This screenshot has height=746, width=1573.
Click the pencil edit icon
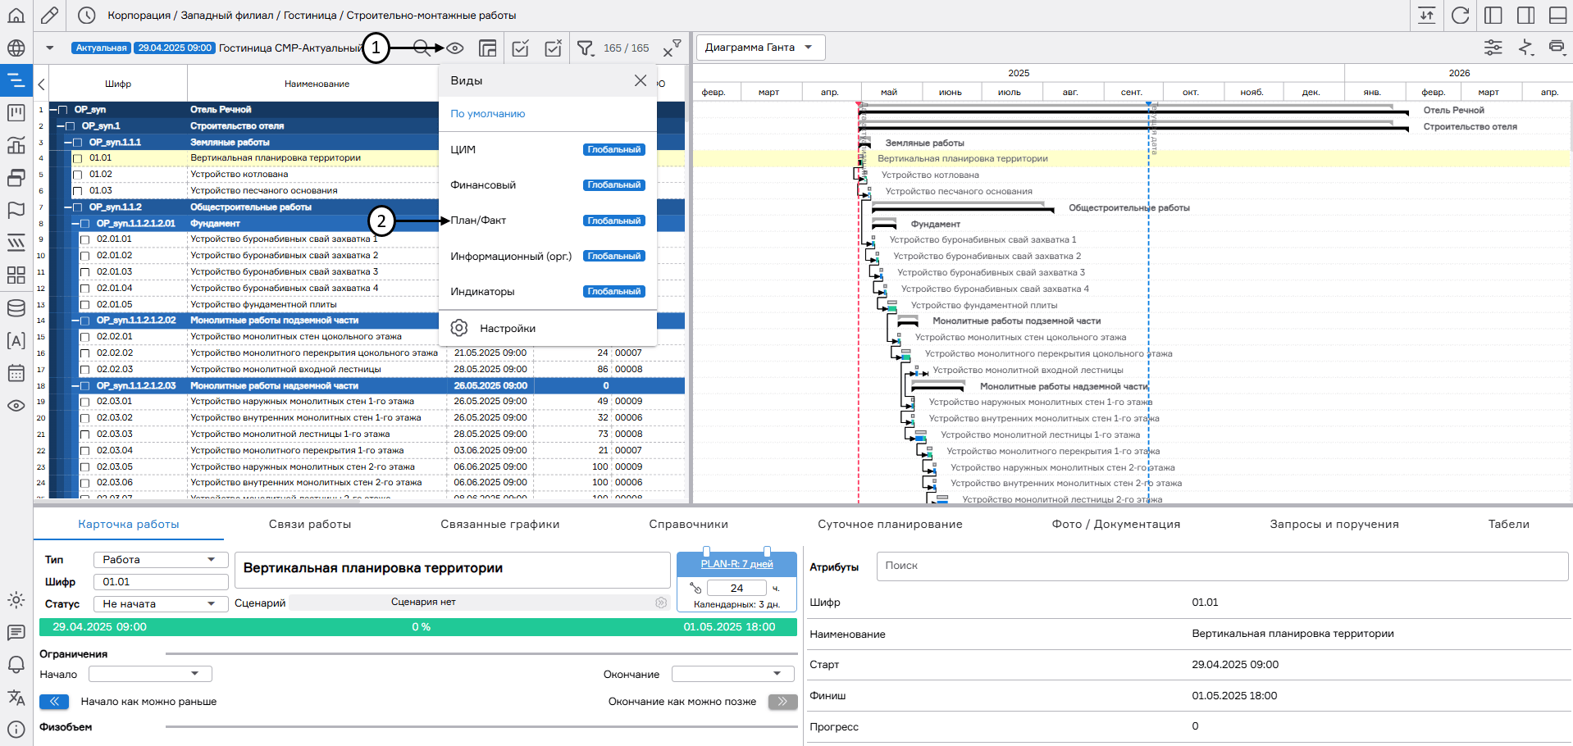point(49,16)
